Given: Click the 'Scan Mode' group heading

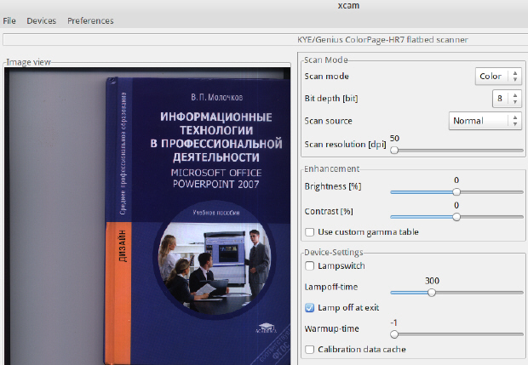Looking at the screenshot, I should pos(326,60).
